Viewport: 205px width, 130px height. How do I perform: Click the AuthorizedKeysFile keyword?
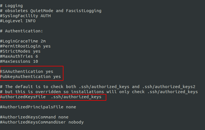(23, 97)
